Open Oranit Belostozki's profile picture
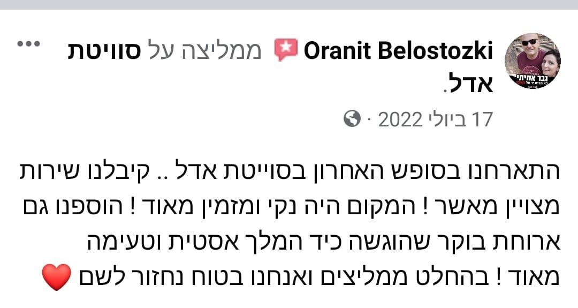 [x=532, y=61]
